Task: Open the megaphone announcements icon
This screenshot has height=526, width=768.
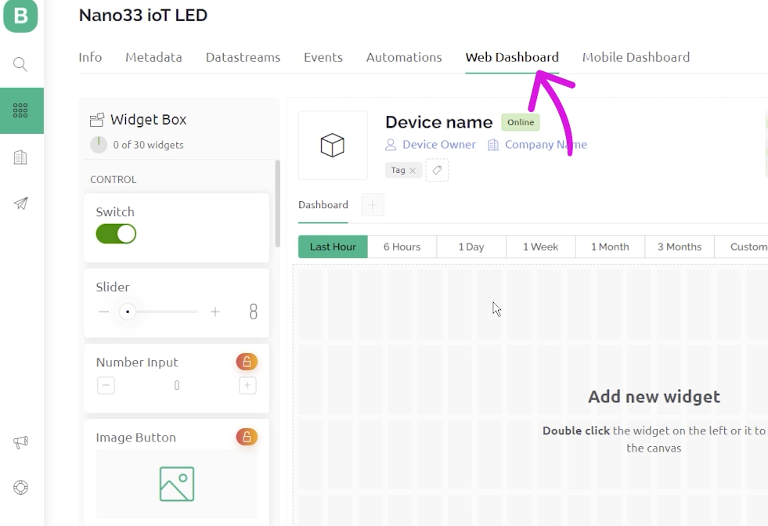Action: pyautogui.click(x=20, y=442)
